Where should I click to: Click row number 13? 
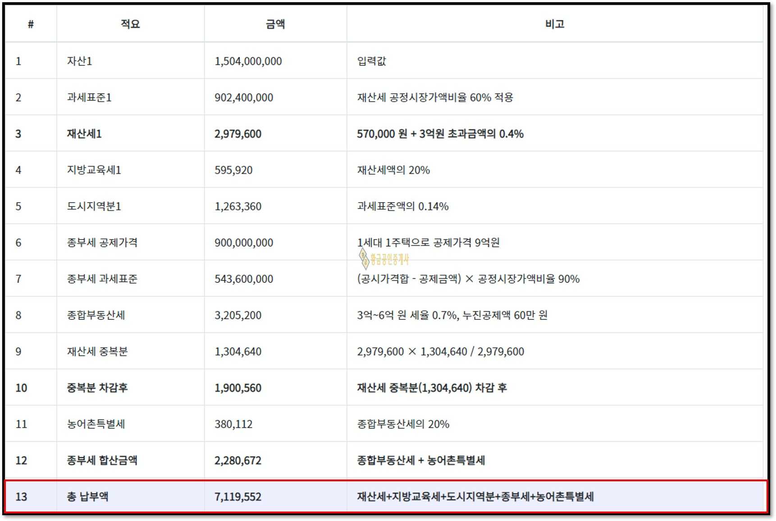[21, 497]
